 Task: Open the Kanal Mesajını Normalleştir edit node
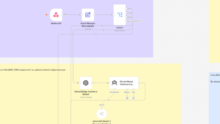88,15
